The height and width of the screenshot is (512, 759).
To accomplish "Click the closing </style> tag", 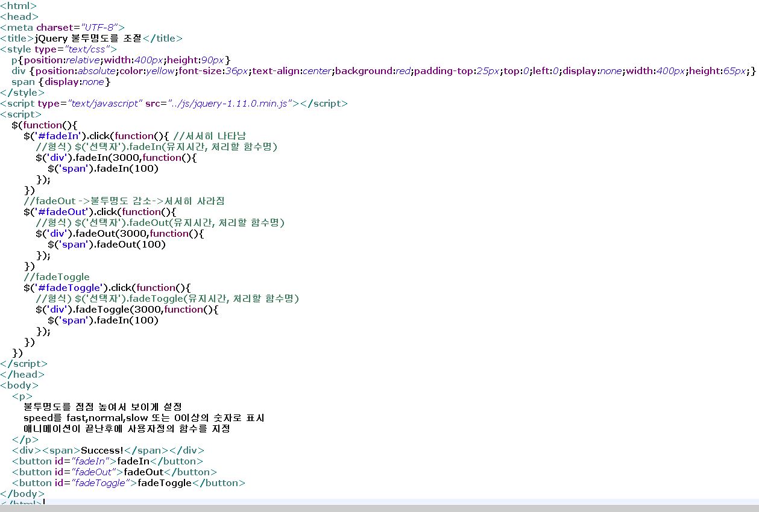I will pyautogui.click(x=22, y=92).
